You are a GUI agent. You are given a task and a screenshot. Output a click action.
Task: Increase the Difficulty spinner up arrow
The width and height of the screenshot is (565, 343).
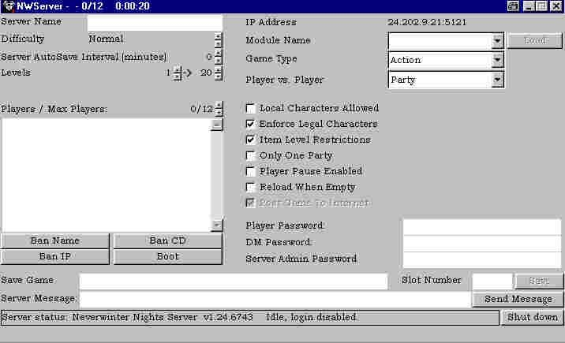pos(218,35)
